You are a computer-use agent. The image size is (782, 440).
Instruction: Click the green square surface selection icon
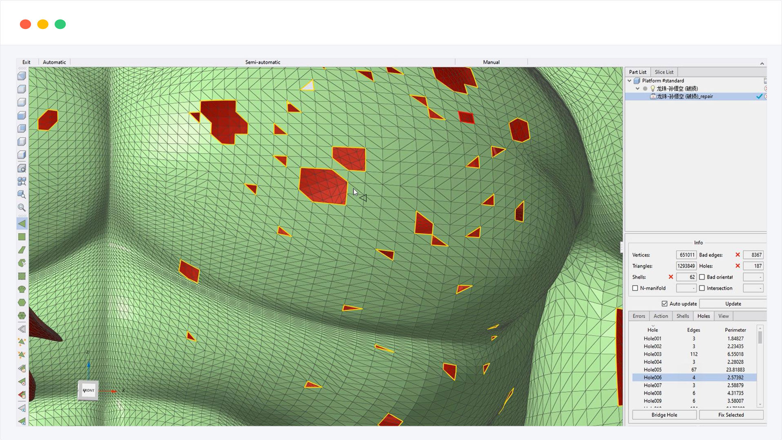22,237
